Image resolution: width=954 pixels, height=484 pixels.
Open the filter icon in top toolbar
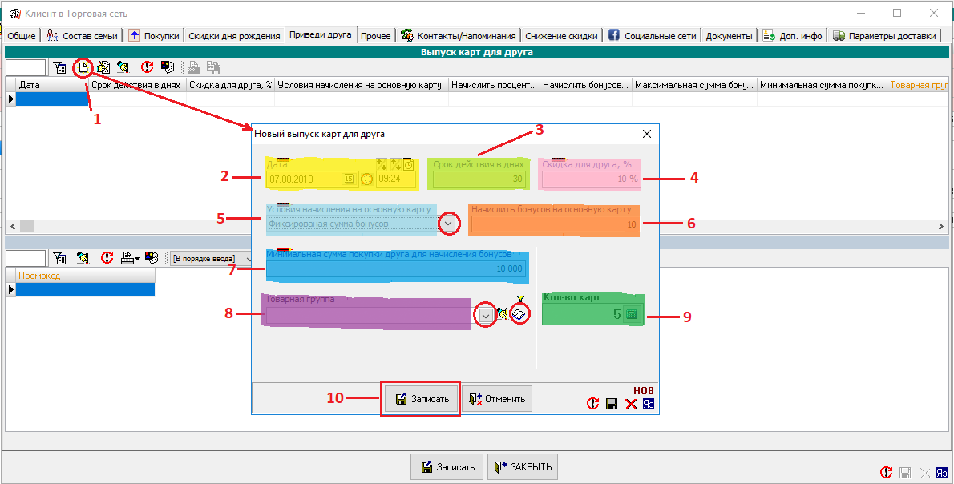(x=60, y=67)
